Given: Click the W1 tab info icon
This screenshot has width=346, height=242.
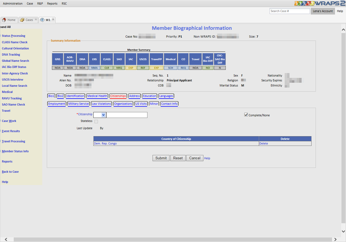Looking at the screenshot, I should (42, 20).
